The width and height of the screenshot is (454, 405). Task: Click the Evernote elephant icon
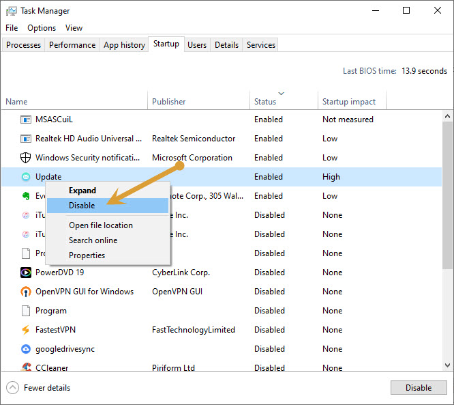pos(26,196)
